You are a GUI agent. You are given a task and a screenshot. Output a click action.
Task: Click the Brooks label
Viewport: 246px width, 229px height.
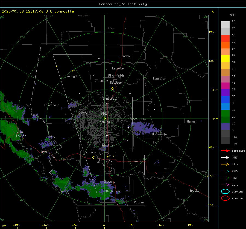pos(194,191)
